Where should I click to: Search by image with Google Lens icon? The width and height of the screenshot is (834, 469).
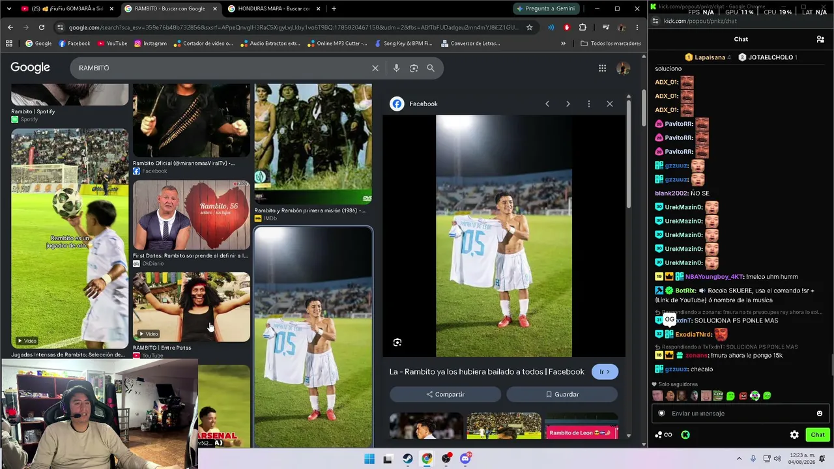click(x=414, y=68)
